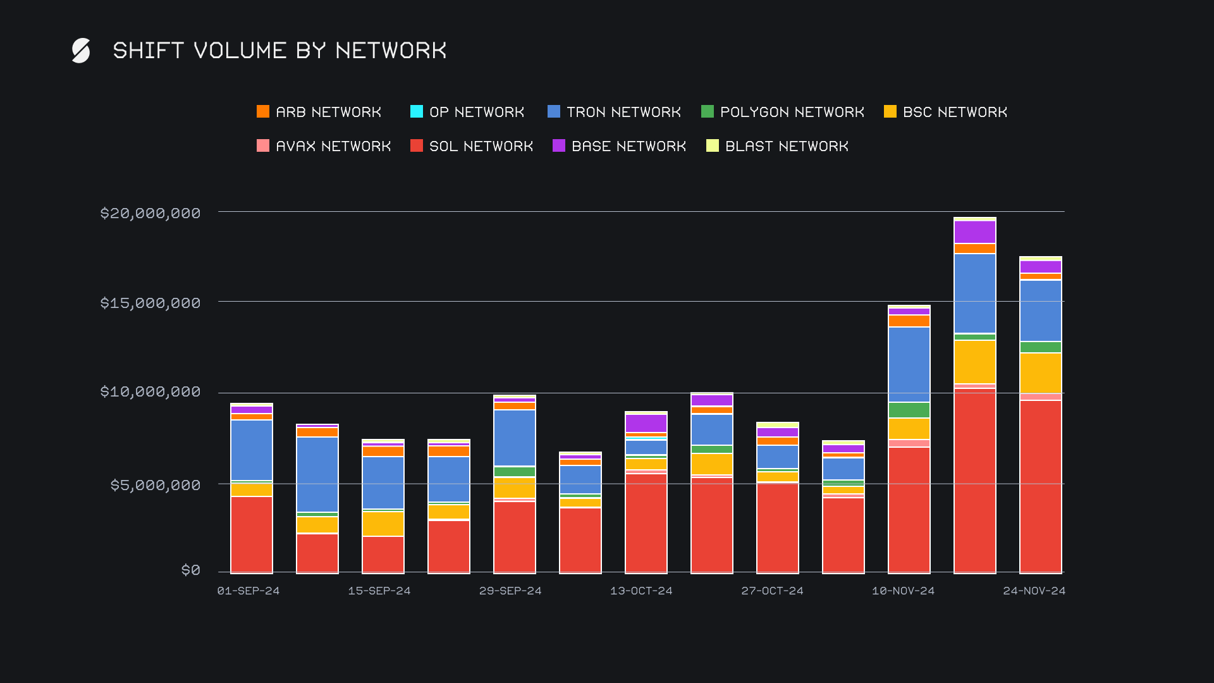This screenshot has width=1214, height=683.
Task: Click the Shift Volume By Network title
Action: click(279, 51)
